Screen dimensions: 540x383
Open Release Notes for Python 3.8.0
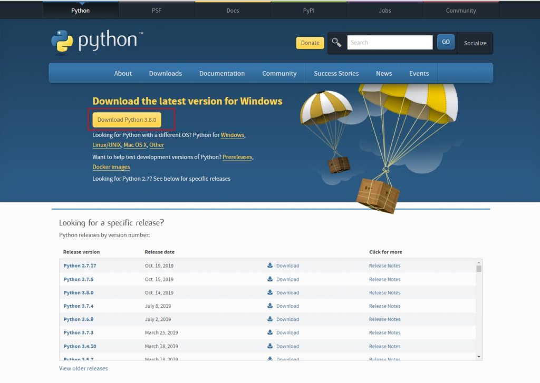coord(384,292)
